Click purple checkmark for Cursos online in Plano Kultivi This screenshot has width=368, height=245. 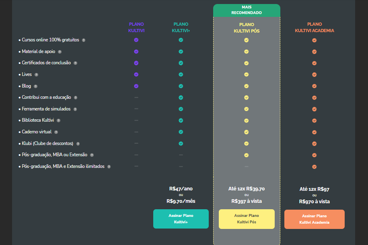[136, 40]
